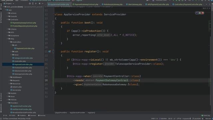Viewport: 213px width, 120px height.
Task: Click the Collapse All icon in Project panel
Action: [36, 4]
